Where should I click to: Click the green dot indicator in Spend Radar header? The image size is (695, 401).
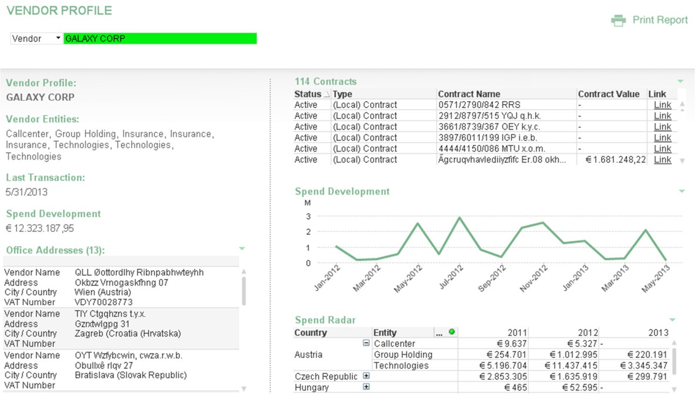coord(452,332)
